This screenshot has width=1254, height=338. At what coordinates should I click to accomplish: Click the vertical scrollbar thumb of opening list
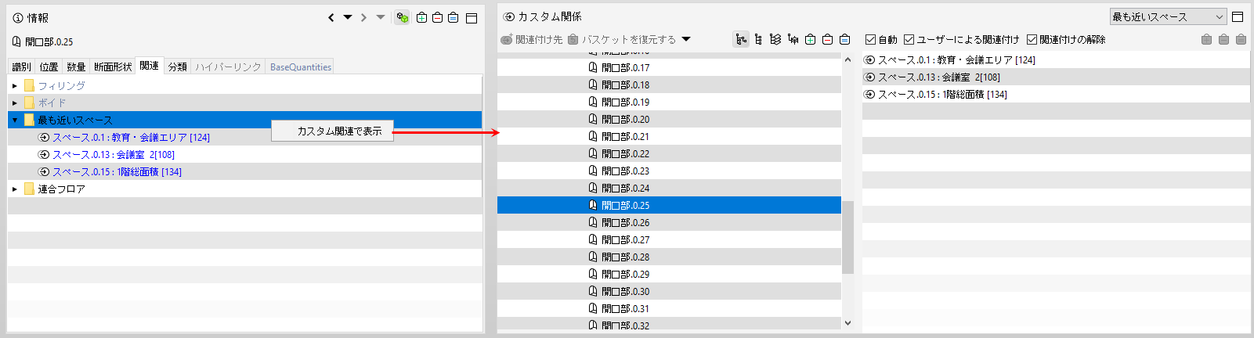point(847,237)
